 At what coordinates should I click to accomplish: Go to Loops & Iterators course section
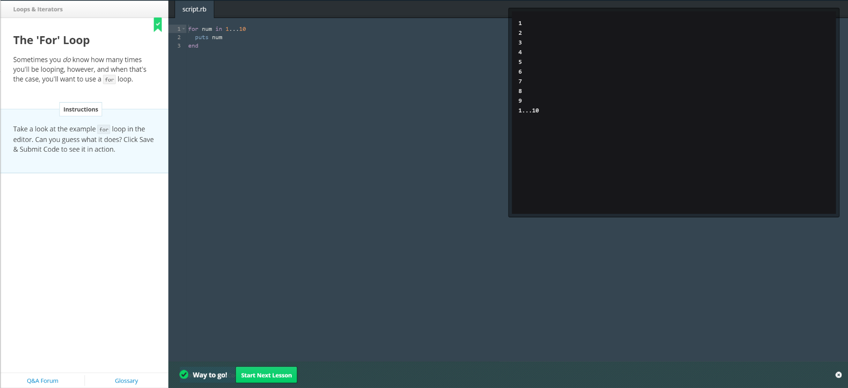coord(38,9)
